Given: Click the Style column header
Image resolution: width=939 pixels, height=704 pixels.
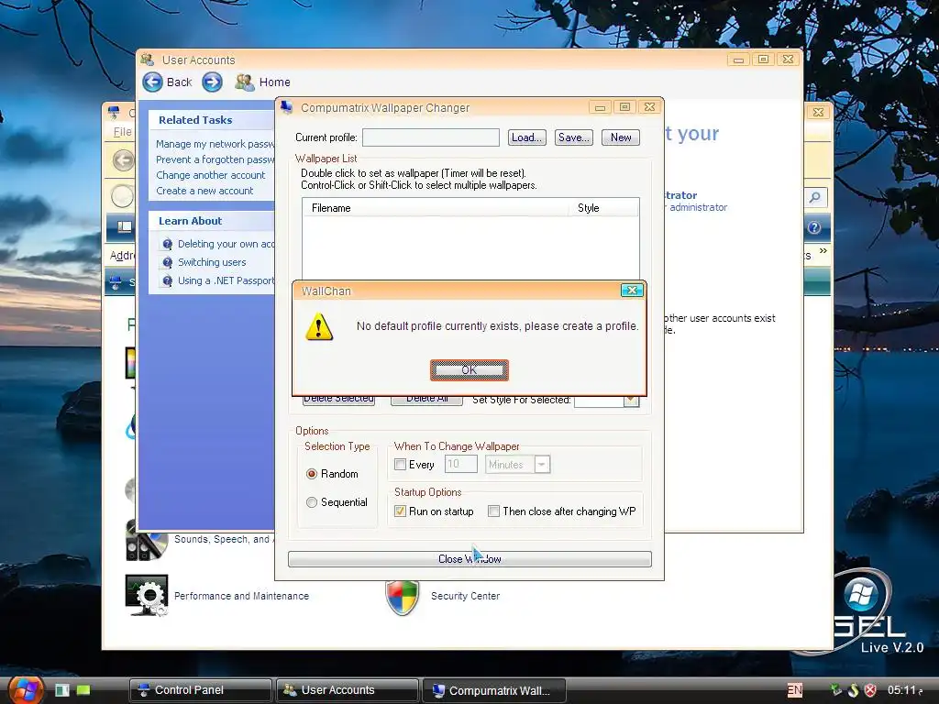Looking at the screenshot, I should coord(603,208).
